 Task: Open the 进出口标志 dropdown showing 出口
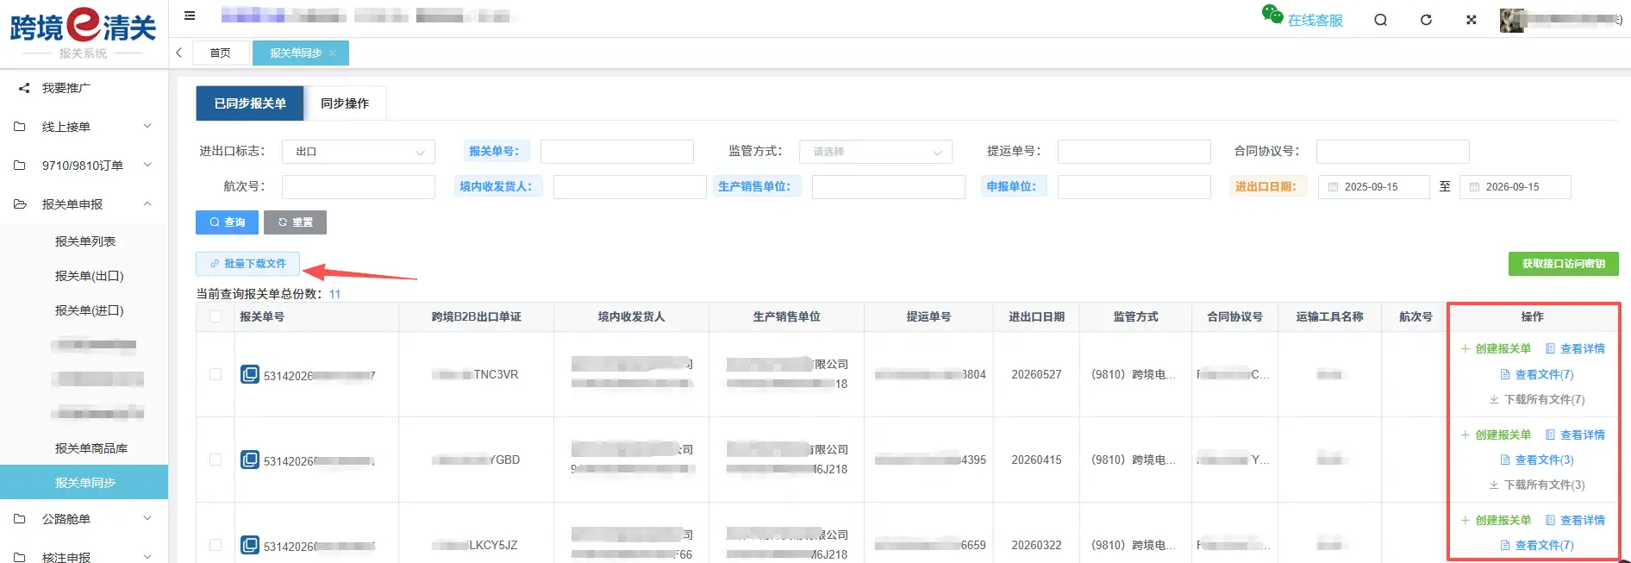(359, 152)
